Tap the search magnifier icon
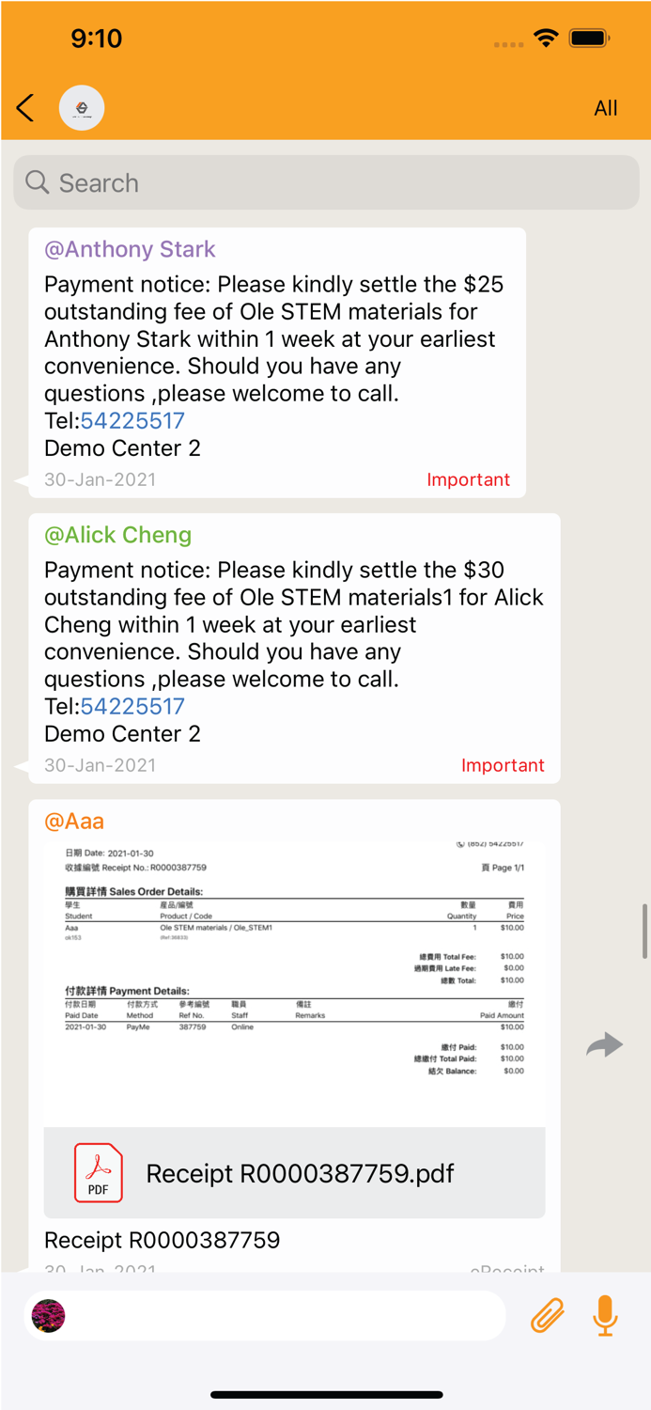Viewport: 651px width, 1410px height. 37,182
